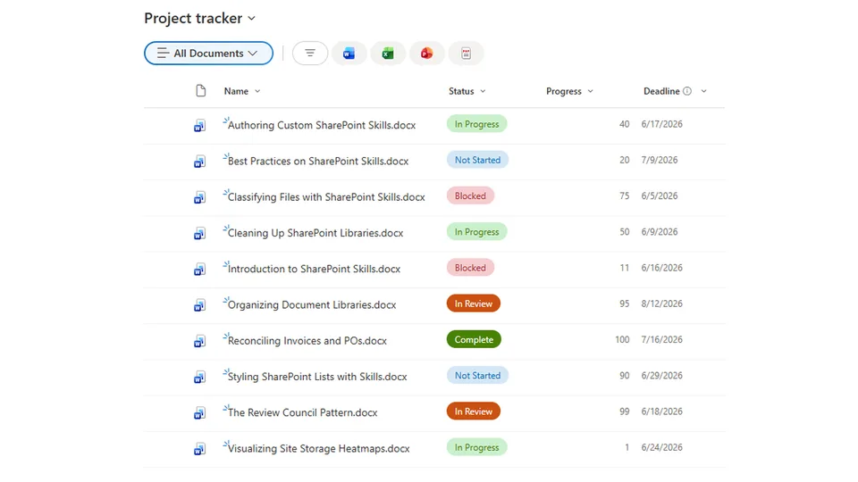This screenshot has height=482, width=858.
Task: Select deadline 6/24/2026
Action: (662, 447)
